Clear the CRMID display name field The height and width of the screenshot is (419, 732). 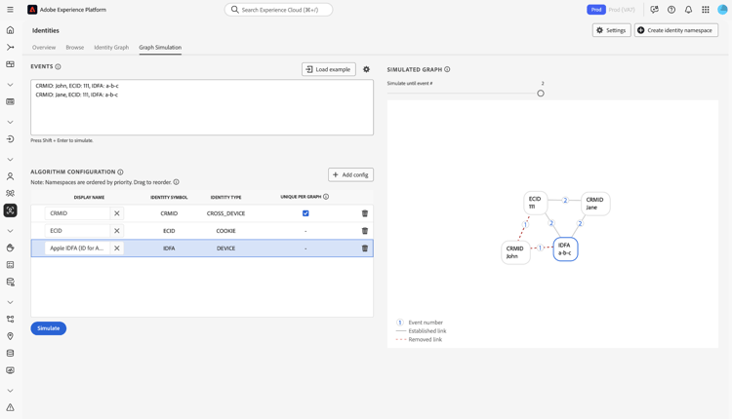tap(117, 213)
